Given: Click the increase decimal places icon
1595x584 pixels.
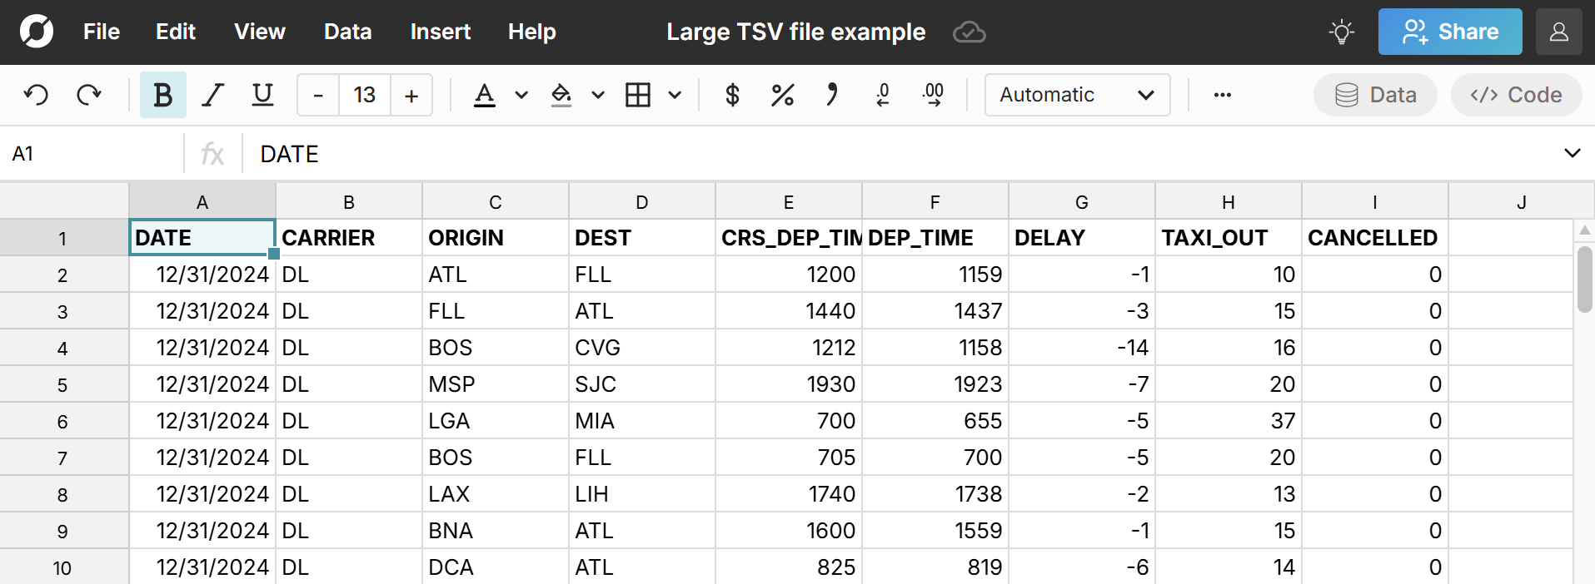Looking at the screenshot, I should (x=933, y=95).
